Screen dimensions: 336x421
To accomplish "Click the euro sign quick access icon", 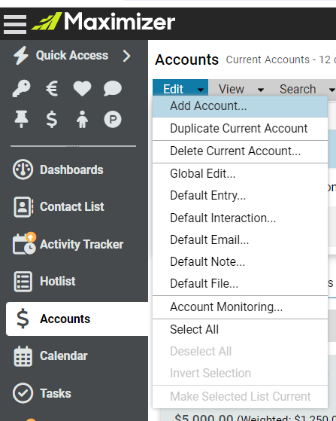I will click(x=52, y=88).
